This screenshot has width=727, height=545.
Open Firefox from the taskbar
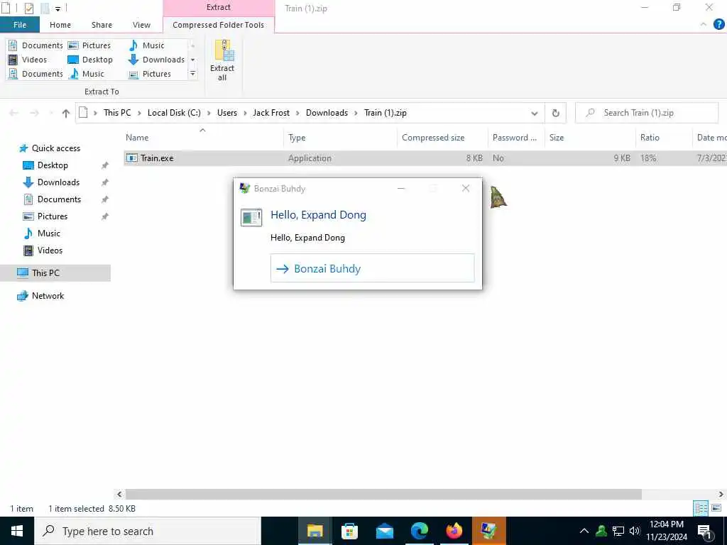pos(454,531)
